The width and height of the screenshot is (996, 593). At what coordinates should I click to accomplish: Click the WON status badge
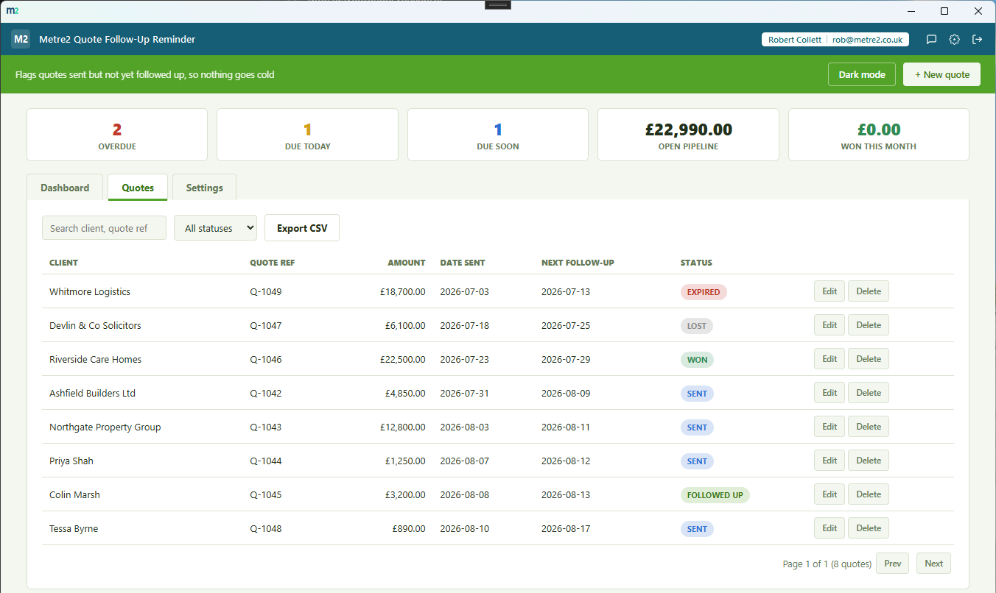(x=697, y=360)
